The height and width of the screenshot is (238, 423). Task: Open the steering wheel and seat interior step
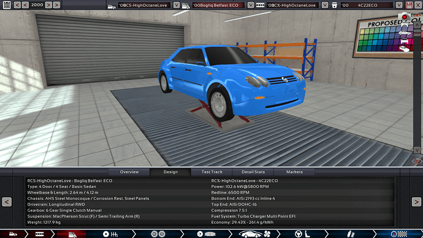click(x=302, y=234)
